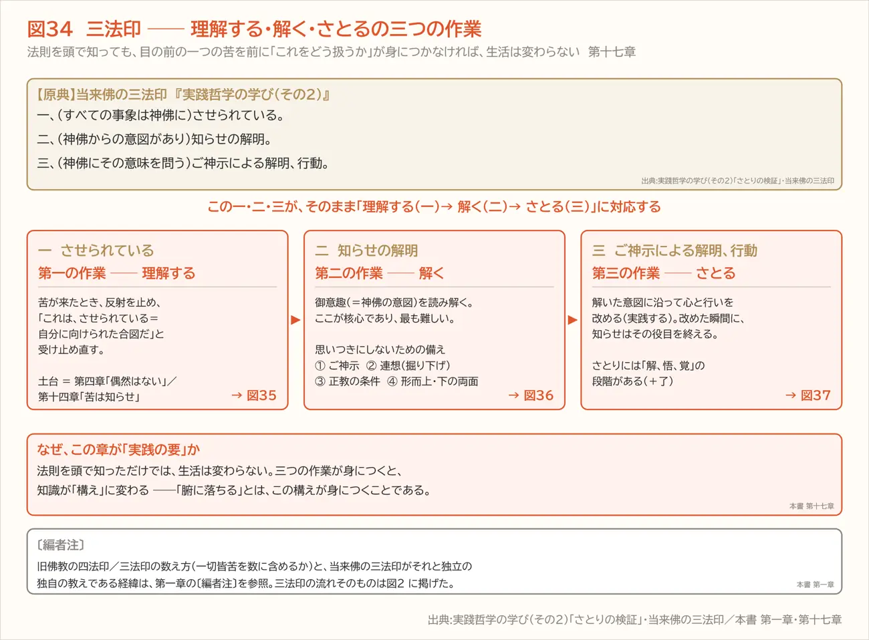Click the small note "本書 第十七章"
This screenshot has height=640, width=869.
click(812, 506)
